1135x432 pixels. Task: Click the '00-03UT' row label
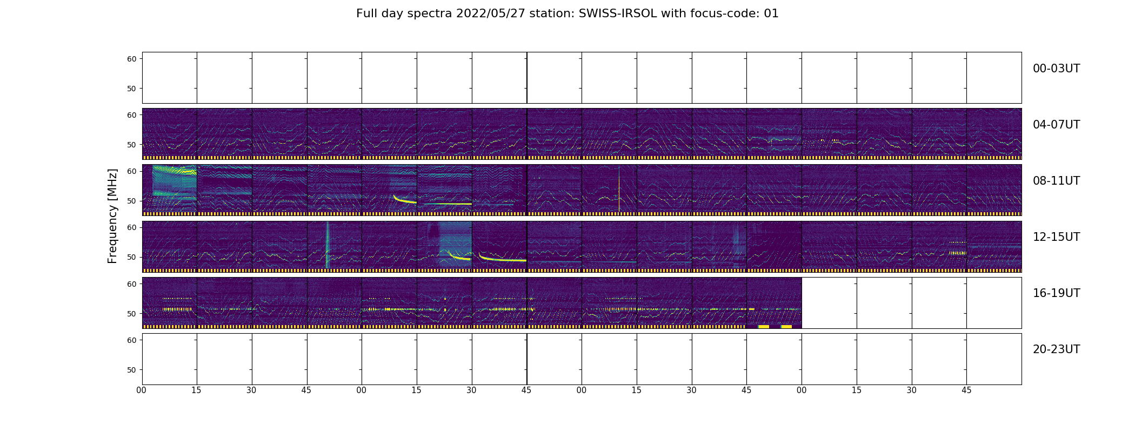(x=1056, y=69)
